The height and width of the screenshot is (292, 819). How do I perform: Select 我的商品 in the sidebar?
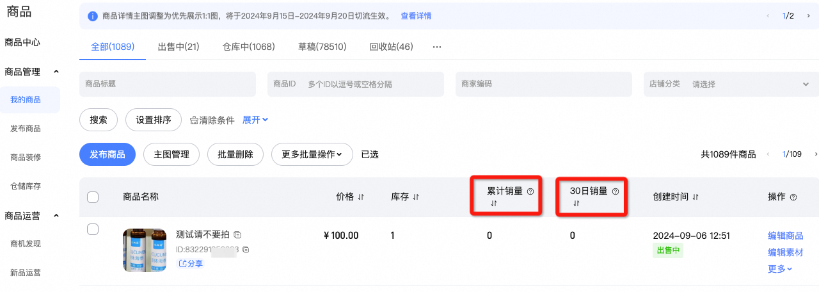point(30,100)
